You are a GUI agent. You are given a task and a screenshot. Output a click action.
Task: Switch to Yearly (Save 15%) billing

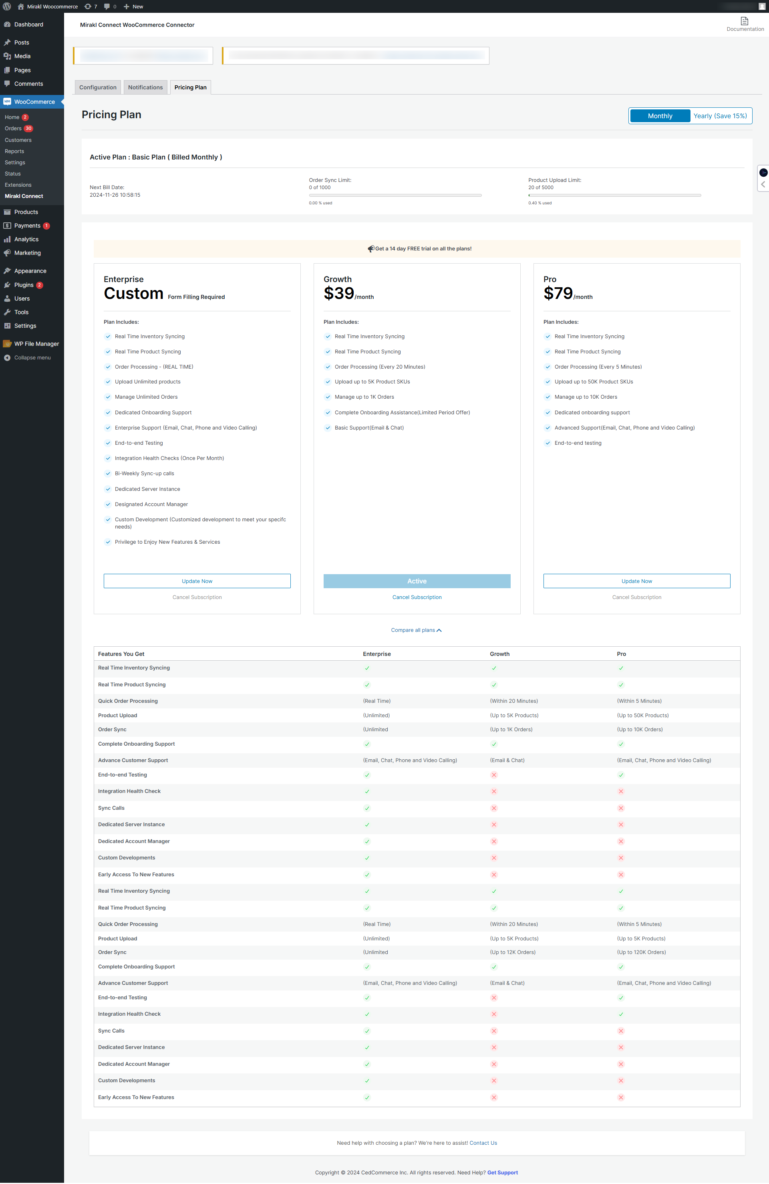720,116
